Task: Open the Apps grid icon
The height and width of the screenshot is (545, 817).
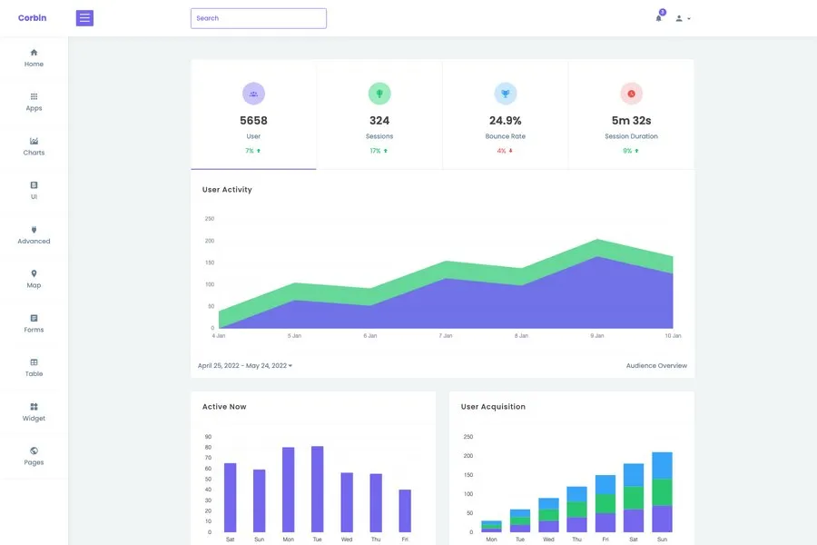Action: 34,96
